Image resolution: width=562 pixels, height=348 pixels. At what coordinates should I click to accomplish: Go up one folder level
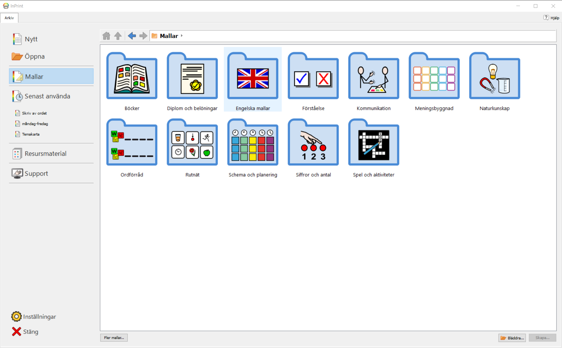(x=118, y=36)
